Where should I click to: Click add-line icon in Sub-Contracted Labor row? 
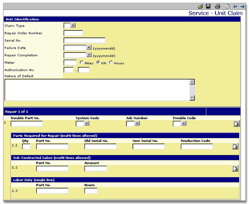235,168
